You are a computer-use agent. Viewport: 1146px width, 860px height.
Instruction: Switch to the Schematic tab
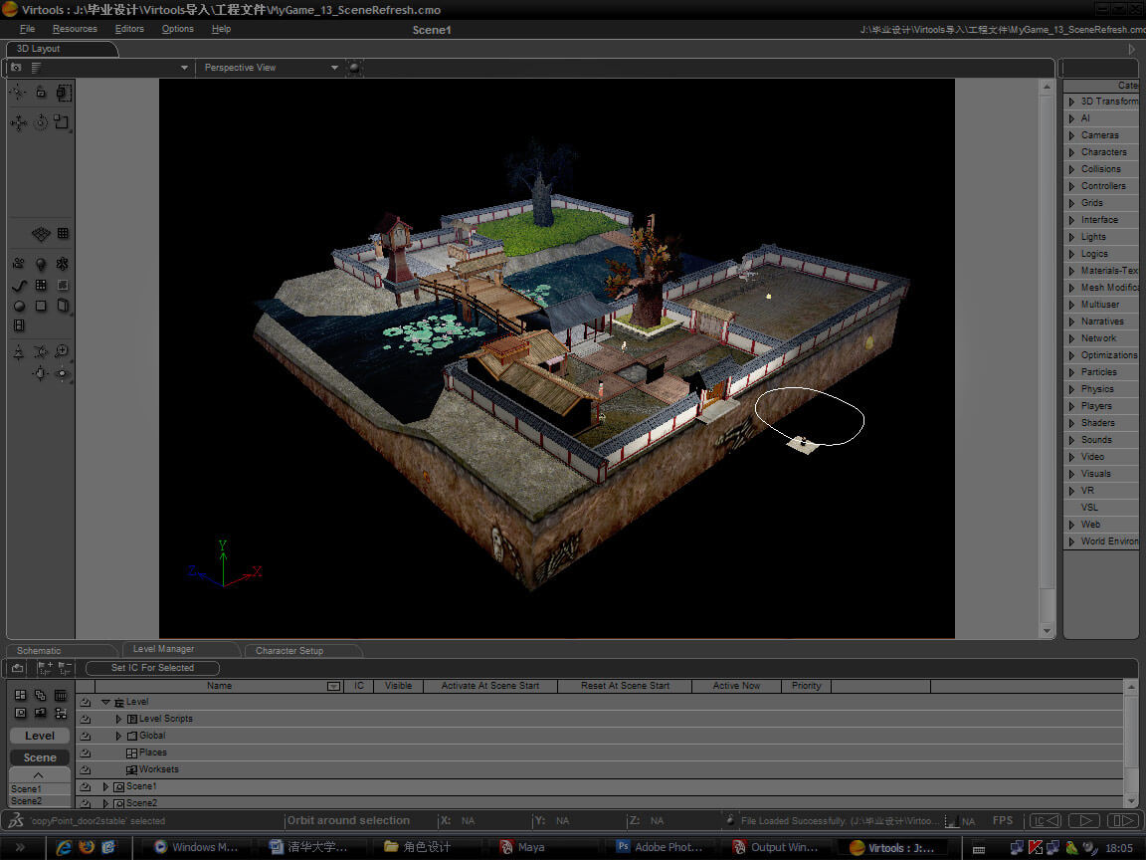(39, 651)
